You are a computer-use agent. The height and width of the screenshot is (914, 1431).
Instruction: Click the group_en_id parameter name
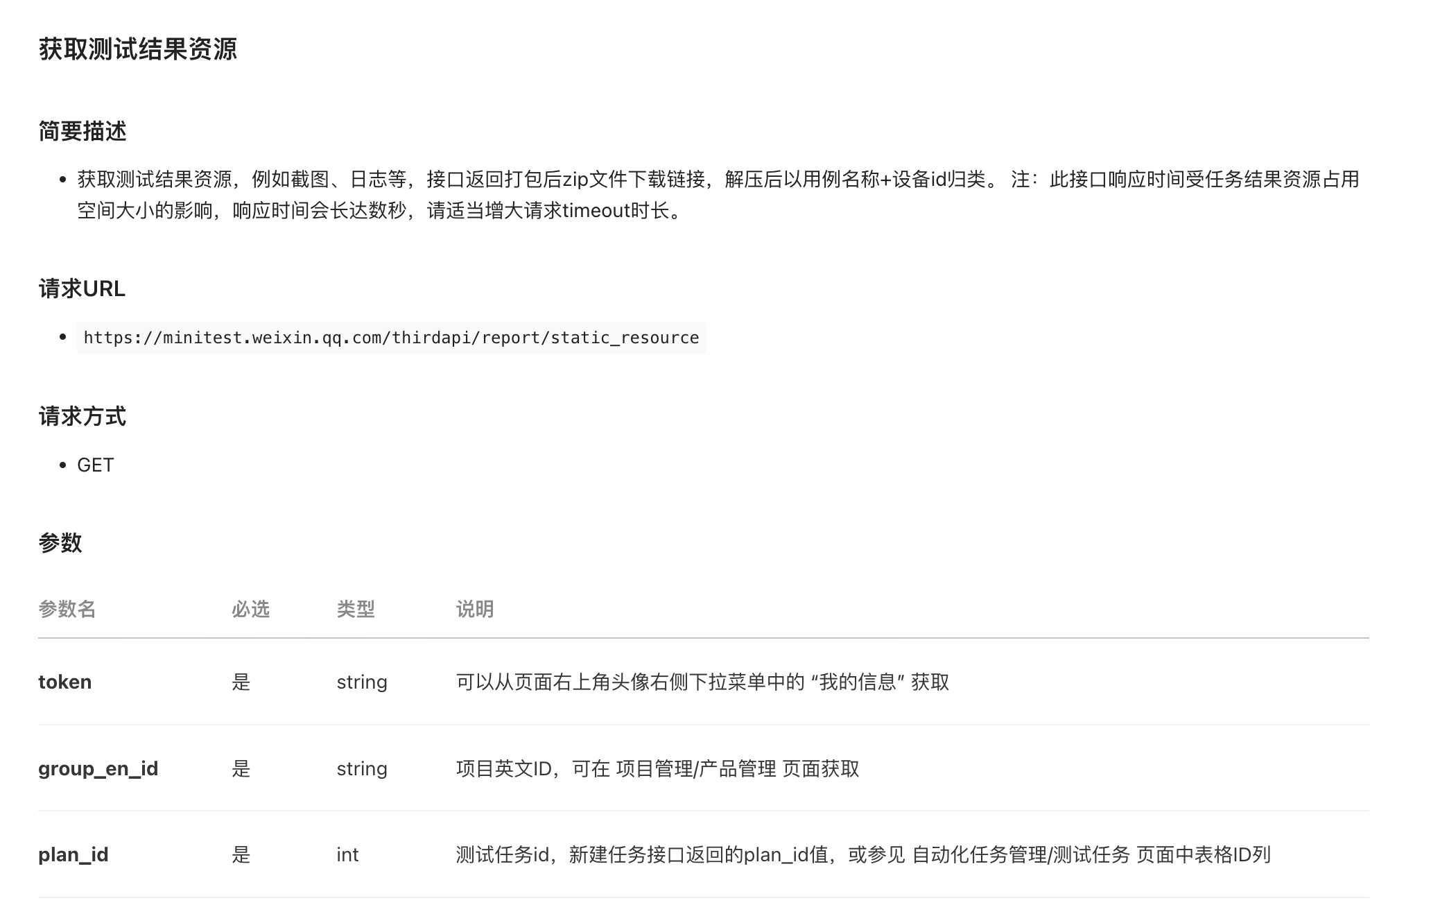pyautogui.click(x=98, y=768)
